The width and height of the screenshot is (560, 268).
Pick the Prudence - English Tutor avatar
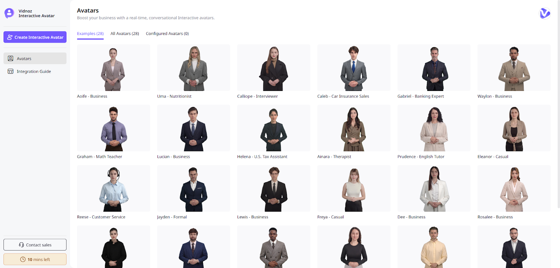434,128
